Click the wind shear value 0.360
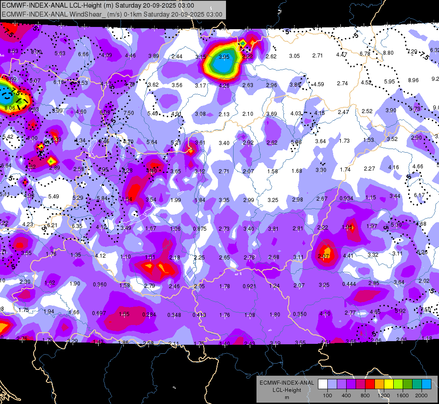 click(x=100, y=285)
